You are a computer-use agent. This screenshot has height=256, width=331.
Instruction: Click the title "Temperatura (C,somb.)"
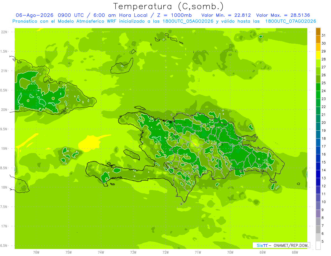point(169,6)
